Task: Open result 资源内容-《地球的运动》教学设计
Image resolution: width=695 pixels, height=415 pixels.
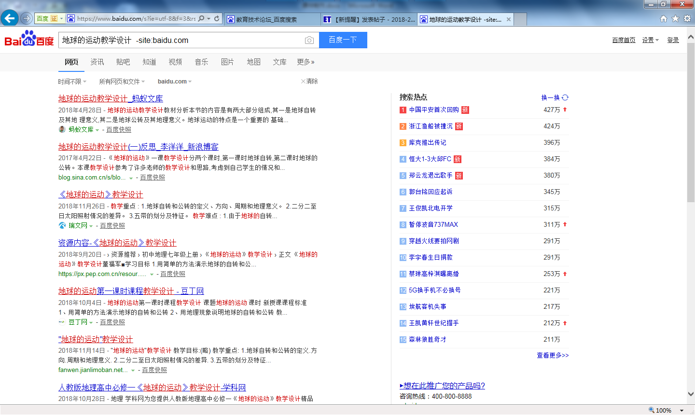Action: tap(117, 243)
